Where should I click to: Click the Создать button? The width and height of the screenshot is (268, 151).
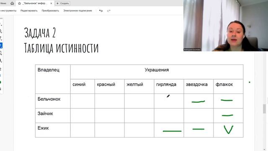click(62, 3)
